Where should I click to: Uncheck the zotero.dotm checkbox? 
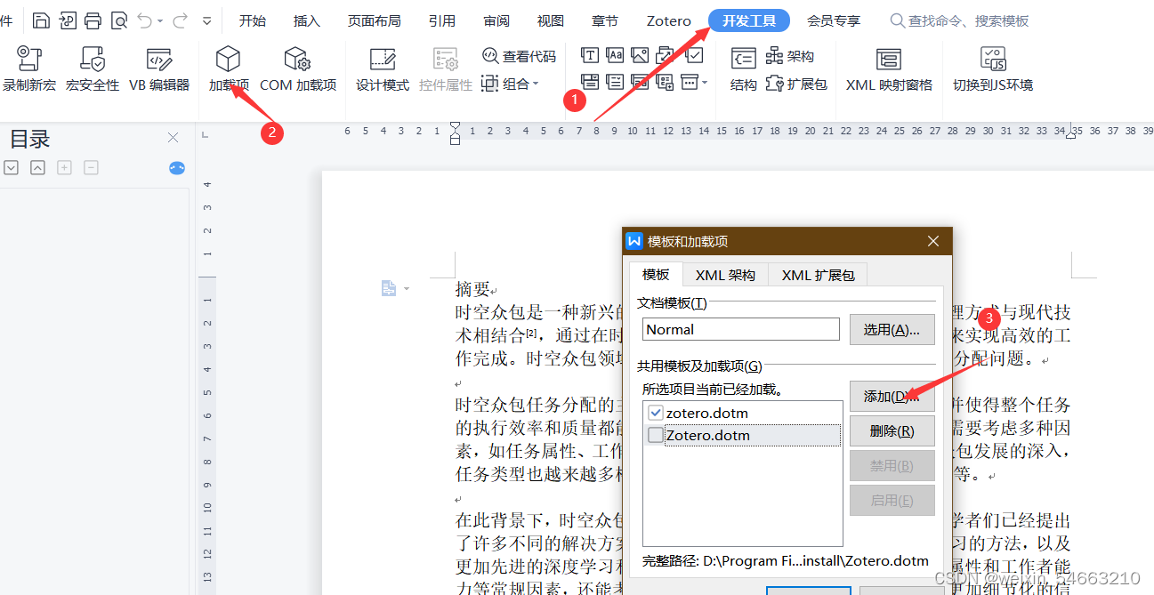click(656, 413)
